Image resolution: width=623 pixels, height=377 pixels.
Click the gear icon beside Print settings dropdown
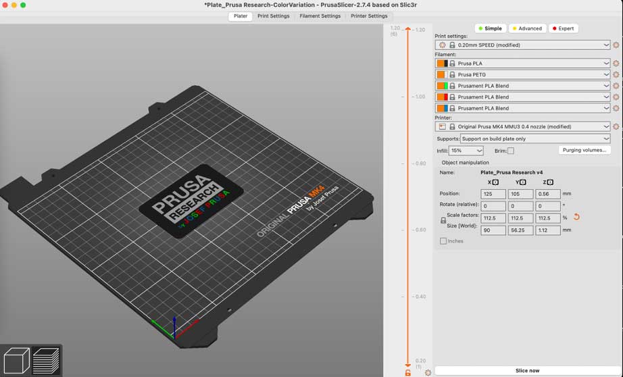pyautogui.click(x=616, y=45)
